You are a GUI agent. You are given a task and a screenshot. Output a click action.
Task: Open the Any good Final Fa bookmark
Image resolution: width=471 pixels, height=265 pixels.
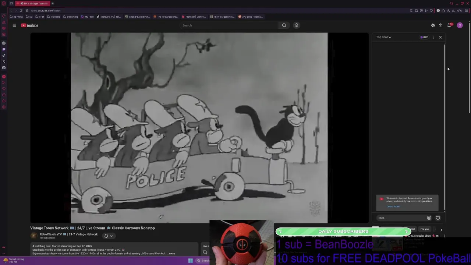click(x=250, y=17)
